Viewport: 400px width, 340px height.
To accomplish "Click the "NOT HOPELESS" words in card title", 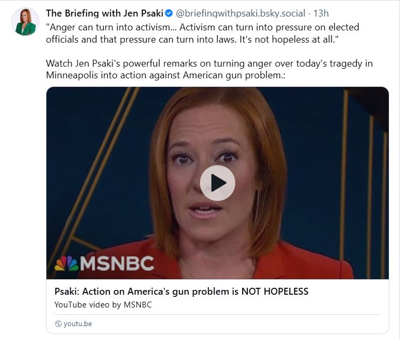I will [275, 292].
